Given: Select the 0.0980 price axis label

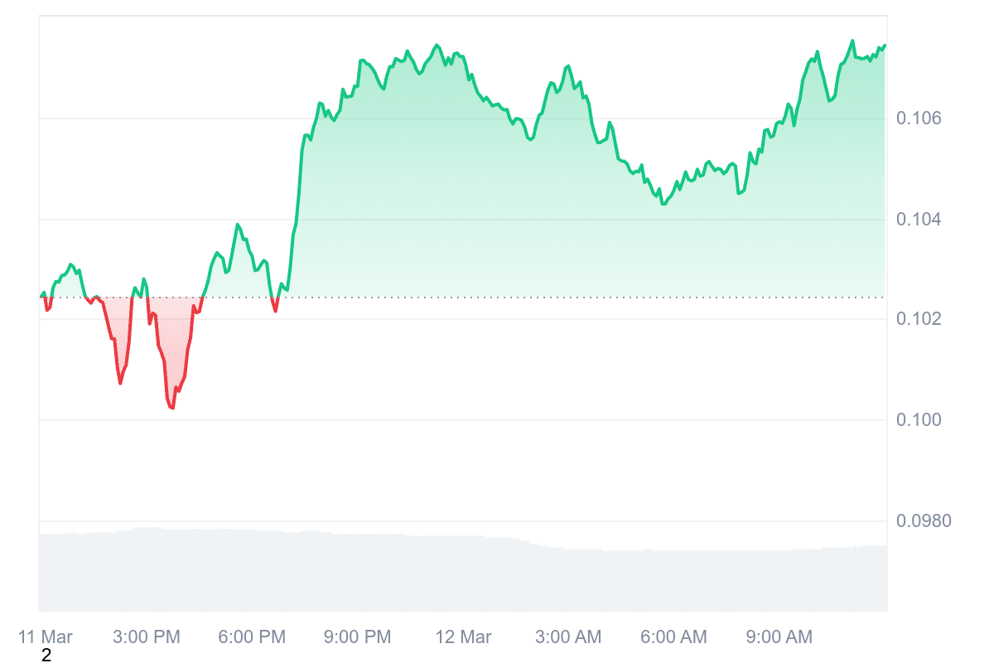Looking at the screenshot, I should coord(923,521).
